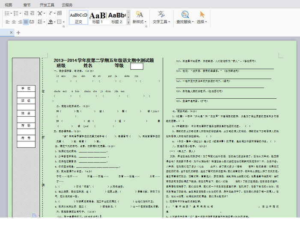Image resolution: width=300 pixels, height=226 pixels.
Task: Toggle justified alignment
Action: tap(26, 22)
